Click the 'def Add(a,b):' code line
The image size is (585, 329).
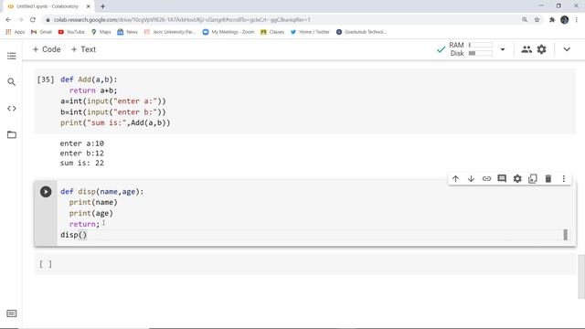tap(89, 80)
